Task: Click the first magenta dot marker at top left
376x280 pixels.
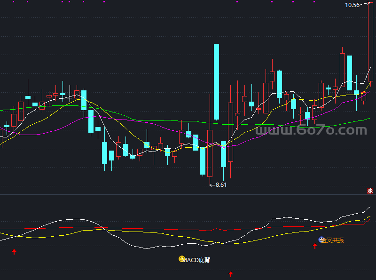Action: coord(13,1)
